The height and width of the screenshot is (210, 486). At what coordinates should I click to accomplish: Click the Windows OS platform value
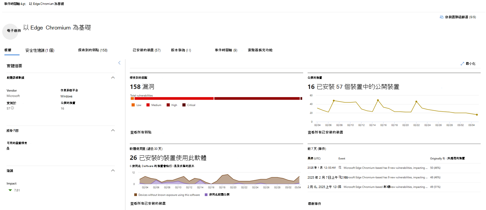click(66, 96)
